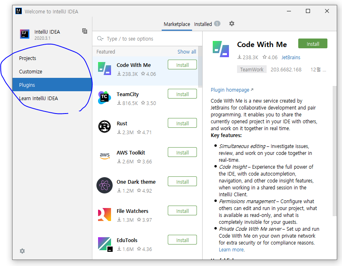This screenshot has width=342, height=266.
Task: Click the AWS Toolkit plugin icon
Action: click(105, 156)
